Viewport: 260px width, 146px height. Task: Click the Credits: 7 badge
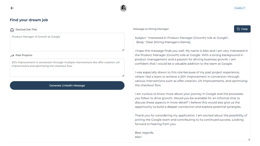coord(239,8)
